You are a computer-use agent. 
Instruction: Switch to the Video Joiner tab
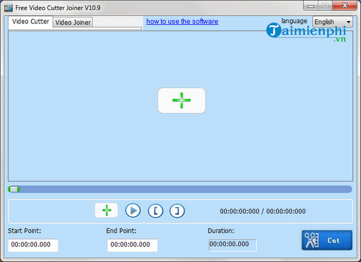click(x=73, y=22)
